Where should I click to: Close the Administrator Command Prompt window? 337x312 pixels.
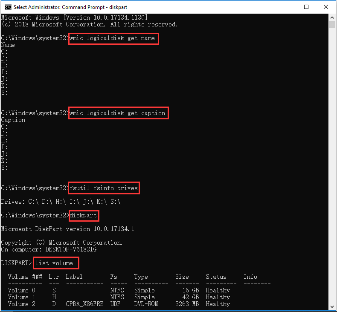click(x=326, y=7)
